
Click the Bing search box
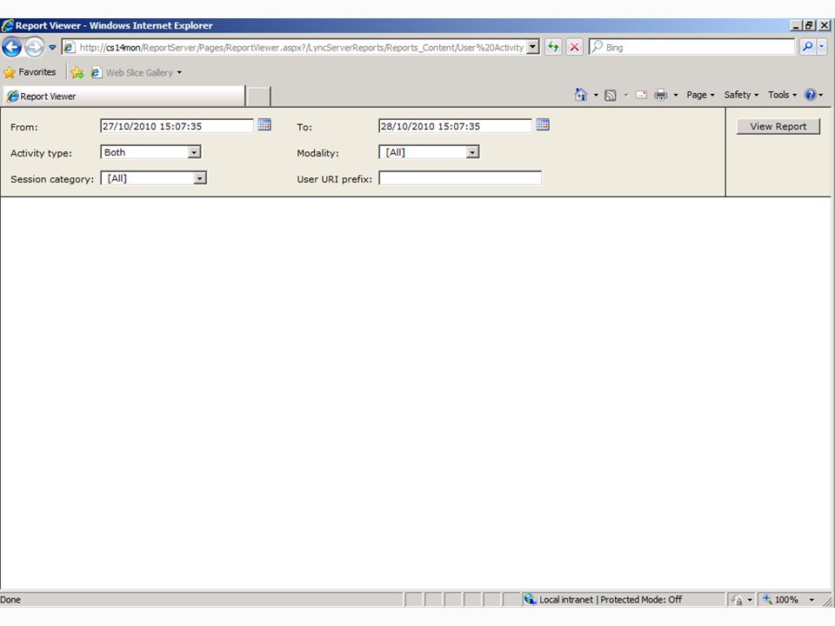[x=692, y=47]
